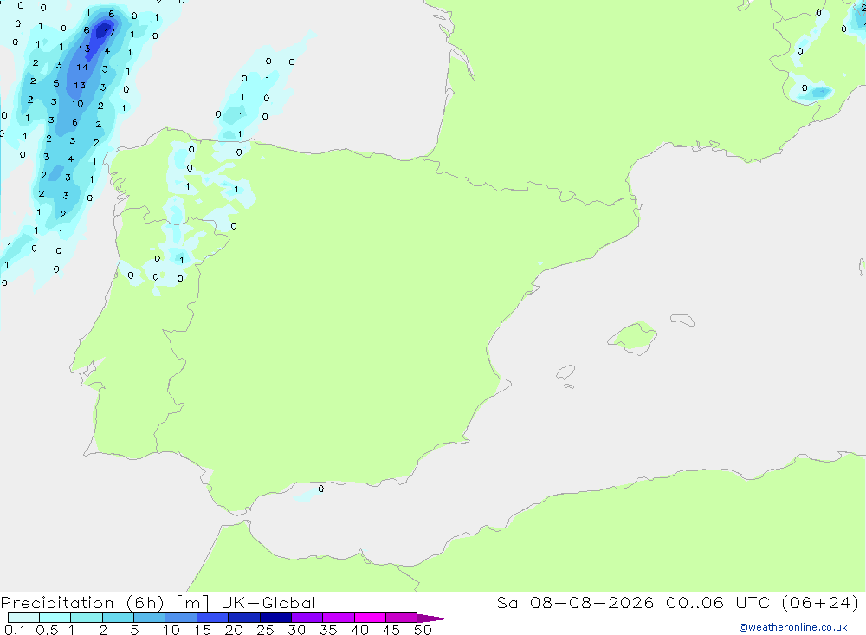Click the 14 precipitation value on the map
Image resolution: width=866 pixels, height=635 pixels.
point(81,67)
